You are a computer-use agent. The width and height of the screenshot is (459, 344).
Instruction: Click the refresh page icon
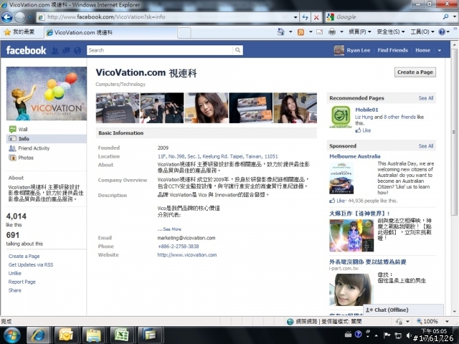[x=306, y=17]
